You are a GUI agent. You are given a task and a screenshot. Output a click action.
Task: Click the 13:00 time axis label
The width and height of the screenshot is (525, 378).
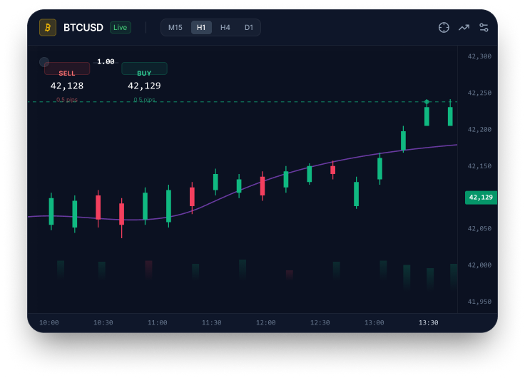tap(374, 323)
